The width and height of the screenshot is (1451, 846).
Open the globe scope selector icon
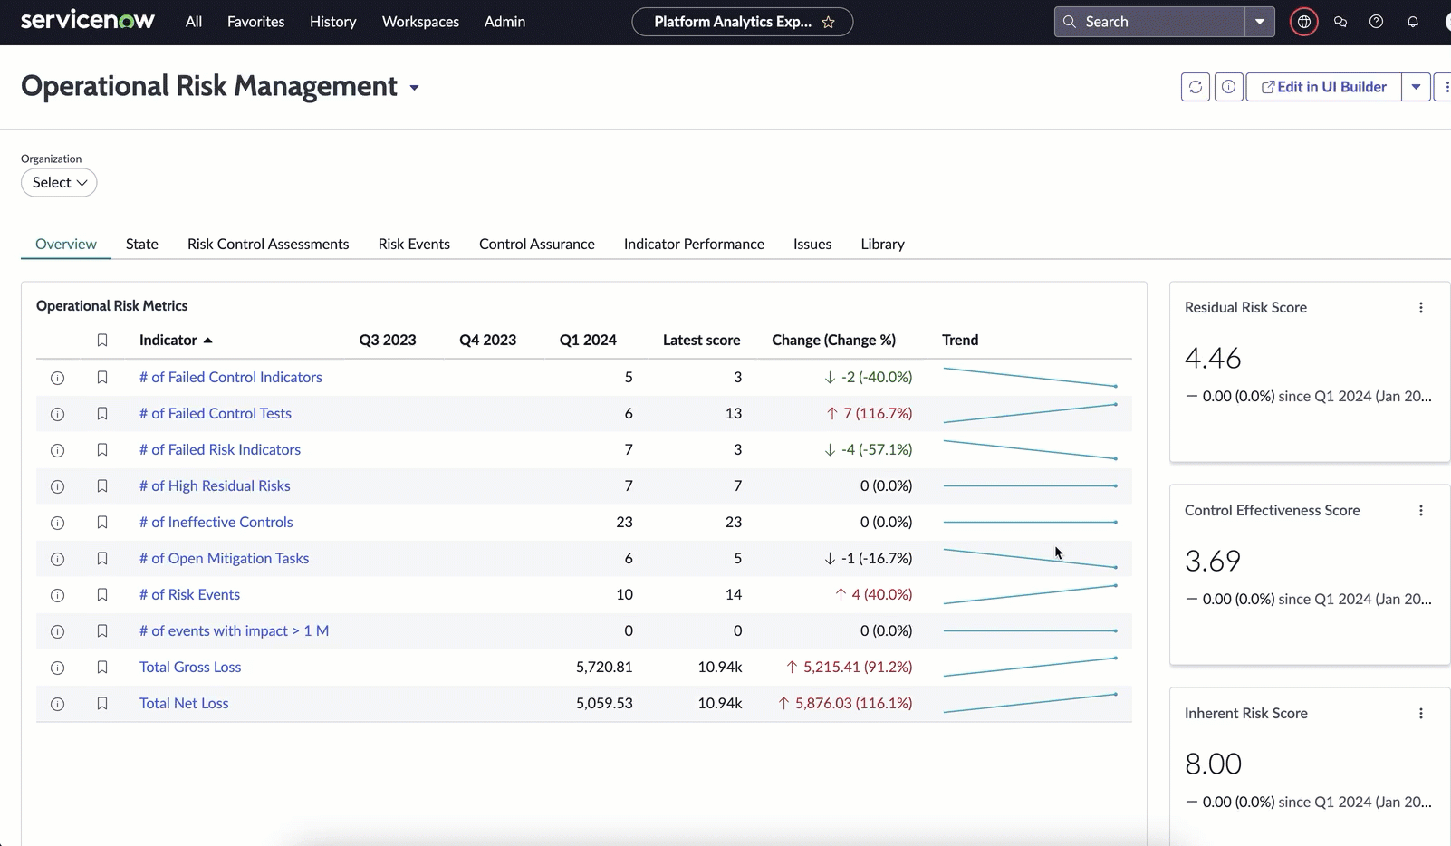tap(1303, 22)
